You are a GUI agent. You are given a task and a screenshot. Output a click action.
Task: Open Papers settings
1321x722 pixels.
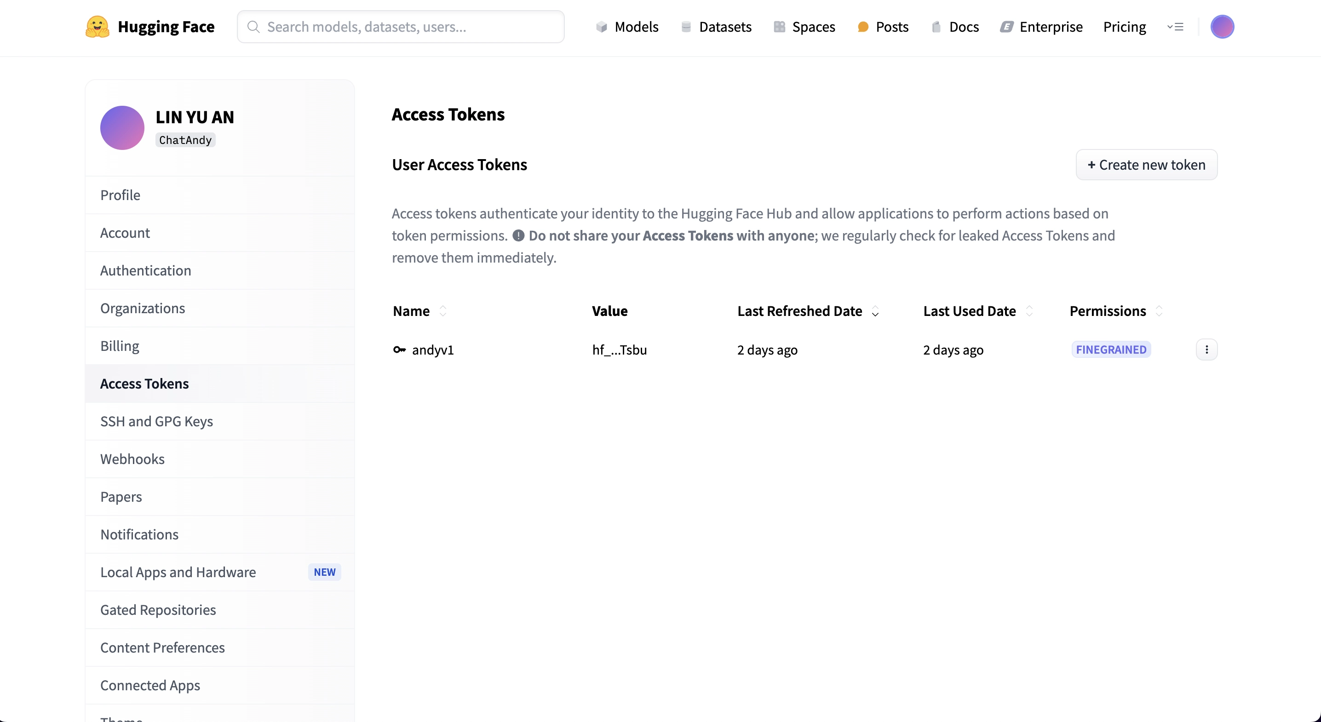point(220,497)
